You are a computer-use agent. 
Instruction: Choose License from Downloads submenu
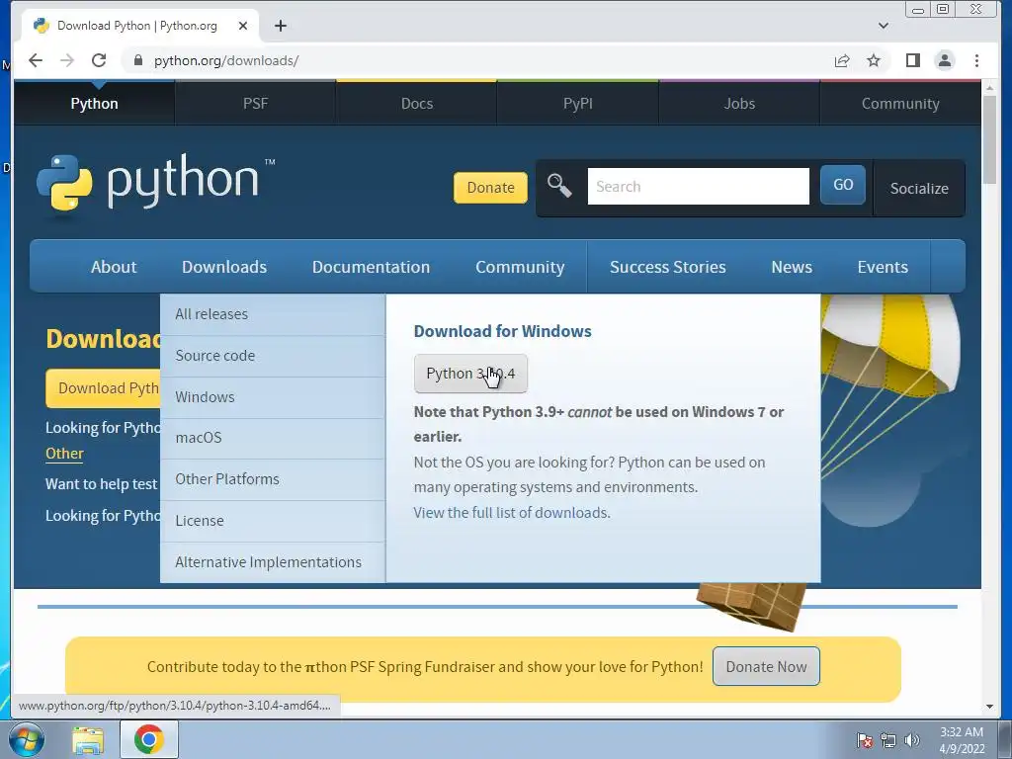[x=273, y=520]
